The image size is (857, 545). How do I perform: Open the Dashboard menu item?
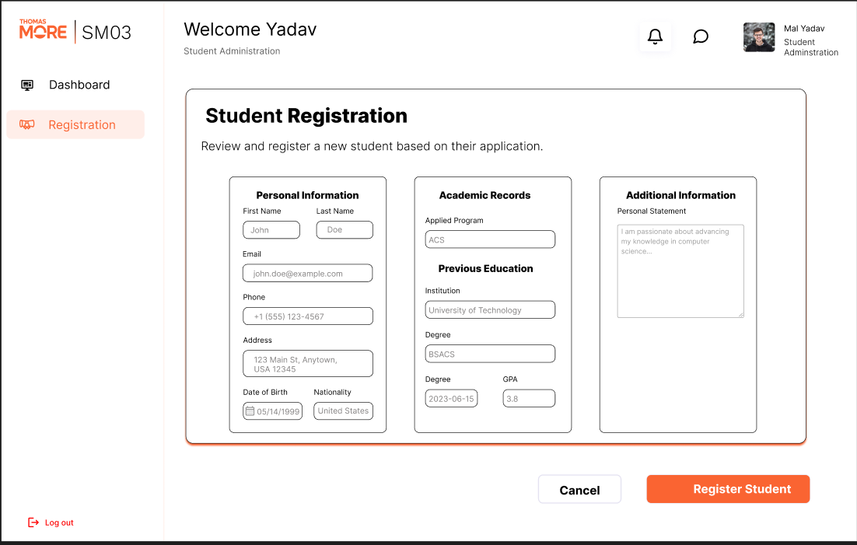coord(79,85)
